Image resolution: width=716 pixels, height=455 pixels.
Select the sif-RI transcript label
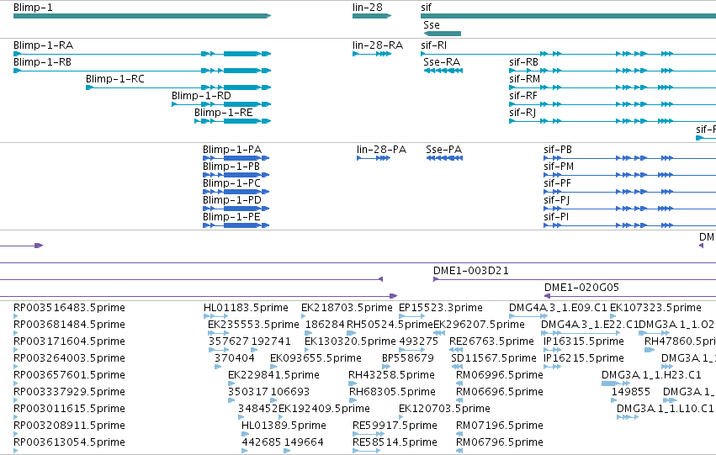click(434, 45)
